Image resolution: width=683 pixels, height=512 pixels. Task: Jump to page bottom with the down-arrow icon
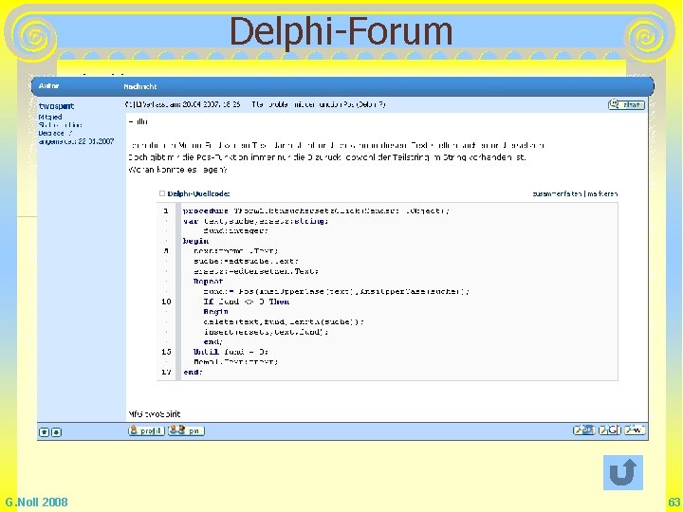coord(56,432)
